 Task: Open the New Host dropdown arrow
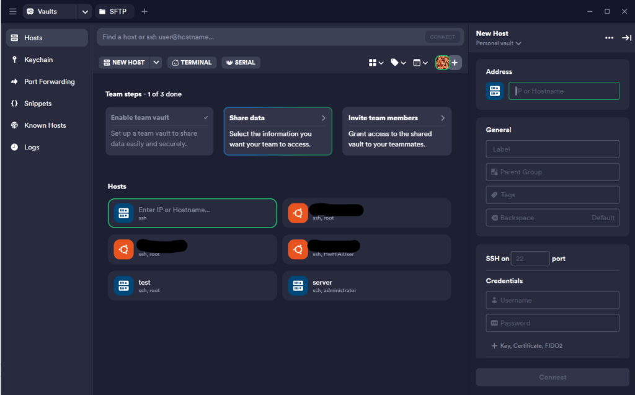pos(156,63)
